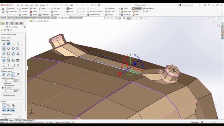
Task: Click the undo arrow in Edit PowerFeature
Action: pos(8,30)
